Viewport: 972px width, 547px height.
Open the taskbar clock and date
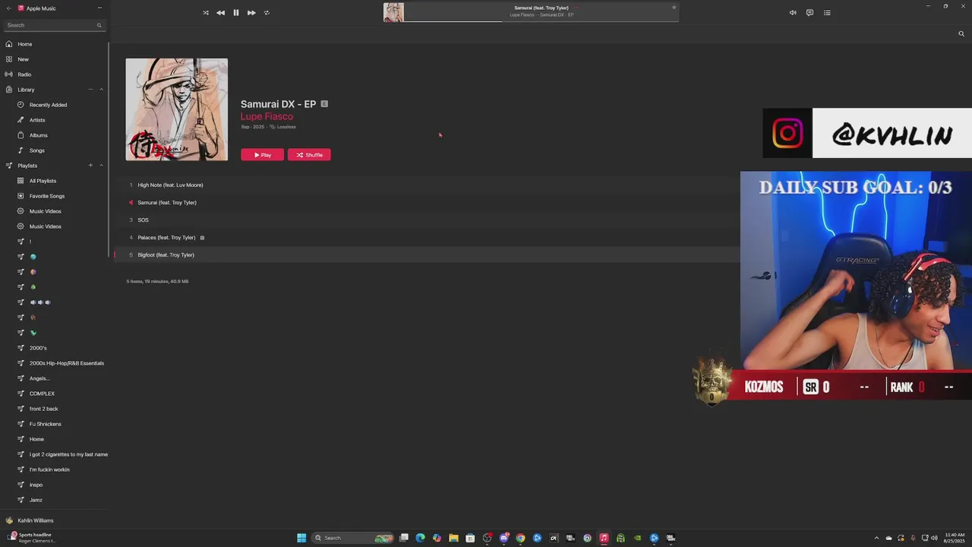click(954, 538)
